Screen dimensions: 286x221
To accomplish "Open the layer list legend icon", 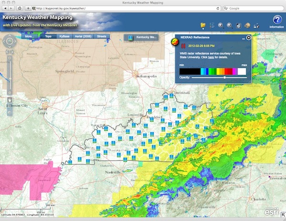I will coord(212,26).
